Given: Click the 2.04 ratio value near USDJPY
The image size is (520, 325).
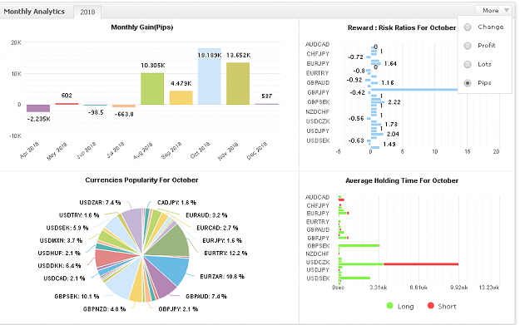Looking at the screenshot, I should (393, 134).
